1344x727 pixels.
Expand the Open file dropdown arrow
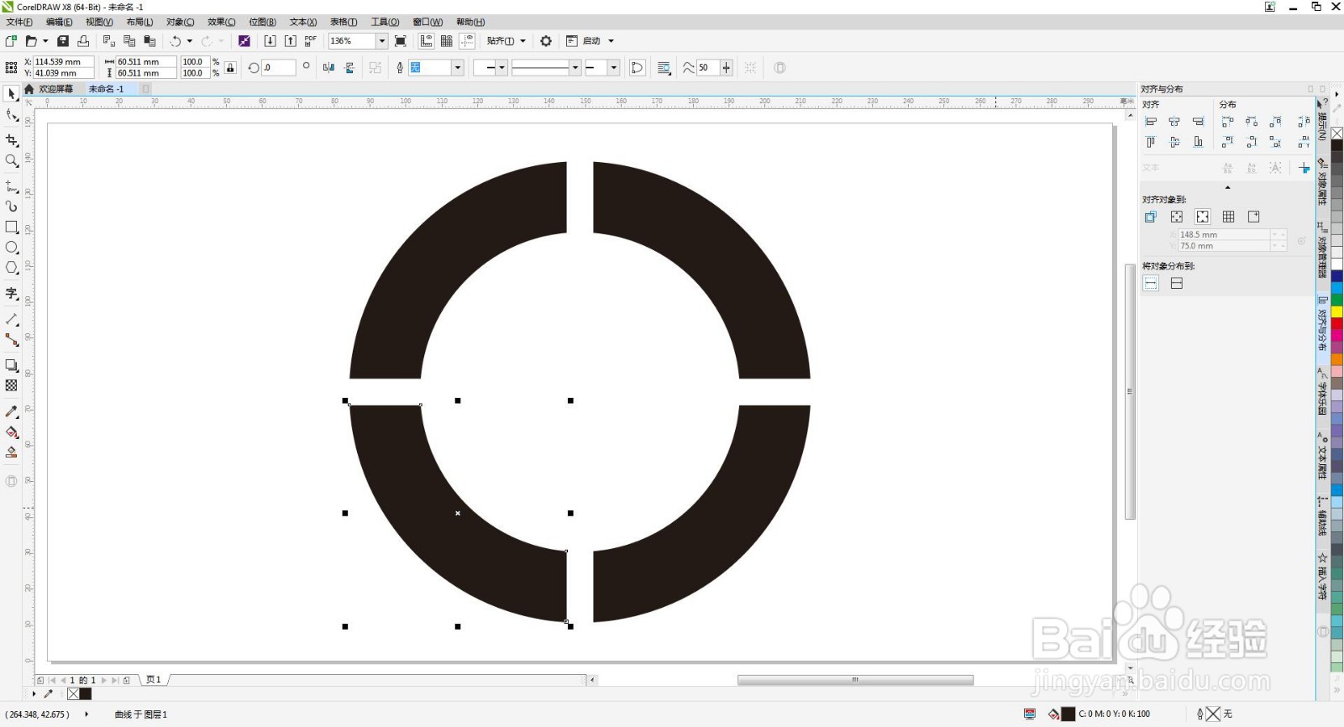click(x=45, y=41)
